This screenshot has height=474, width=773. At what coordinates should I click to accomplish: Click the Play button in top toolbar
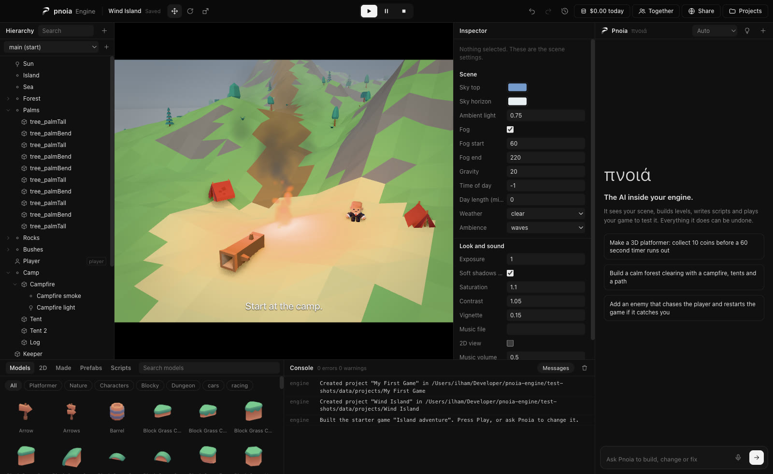tap(369, 11)
